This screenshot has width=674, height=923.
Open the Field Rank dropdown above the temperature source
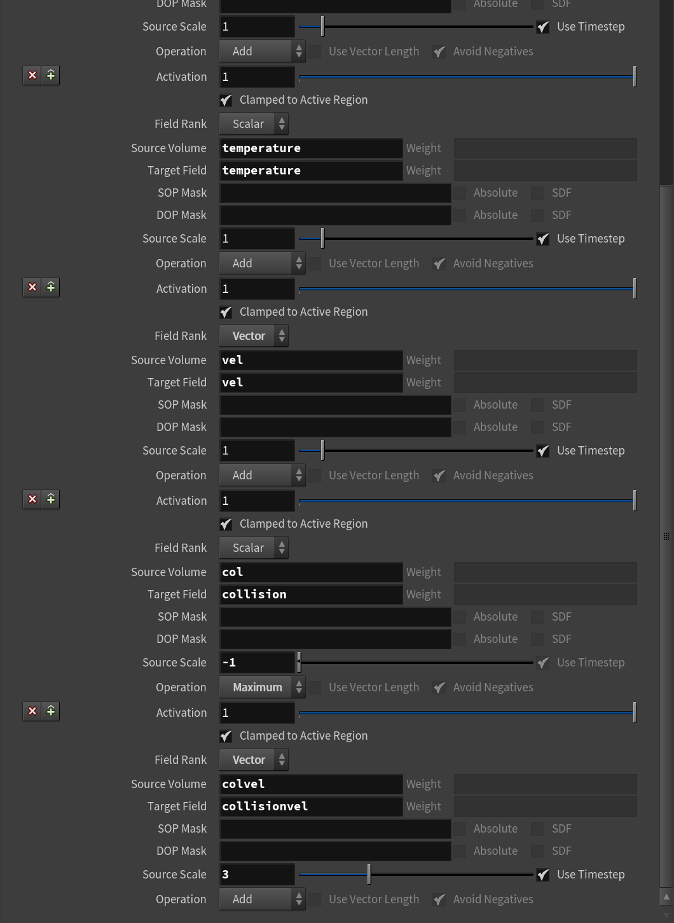254,124
